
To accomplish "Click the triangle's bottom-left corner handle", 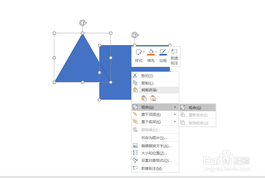I will pos(54,82).
